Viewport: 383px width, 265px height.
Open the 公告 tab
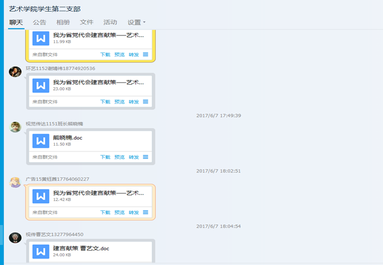pyautogui.click(x=39, y=22)
